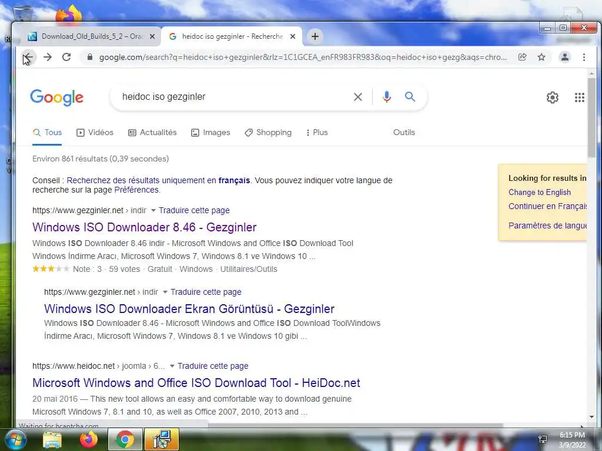Viewport: 602px width, 451px height.
Task: Open the Chrome three-dot menu
Action: pyautogui.click(x=584, y=57)
